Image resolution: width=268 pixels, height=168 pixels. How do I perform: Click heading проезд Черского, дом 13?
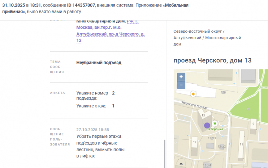(213, 60)
